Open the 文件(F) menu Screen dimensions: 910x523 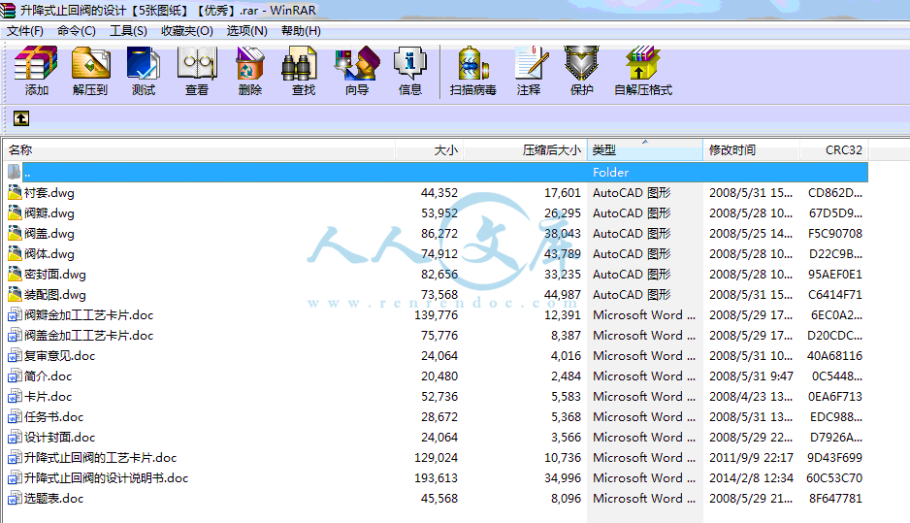pyautogui.click(x=25, y=31)
